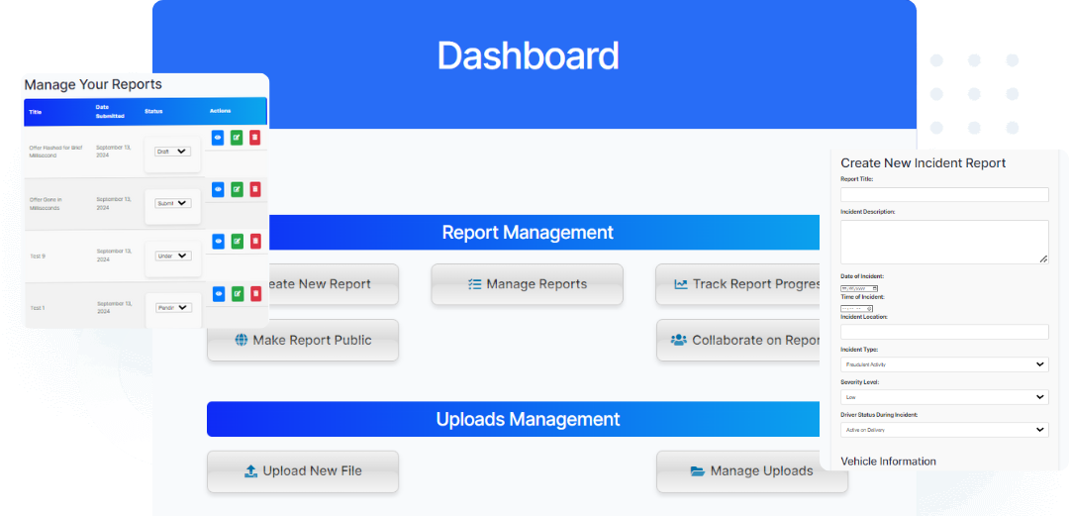Screen dimensions: 1069x516
Task: Click the upload arrow icon on Upload New File
Action: (x=250, y=471)
